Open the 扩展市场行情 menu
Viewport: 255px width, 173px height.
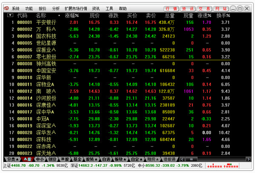point(76,9)
